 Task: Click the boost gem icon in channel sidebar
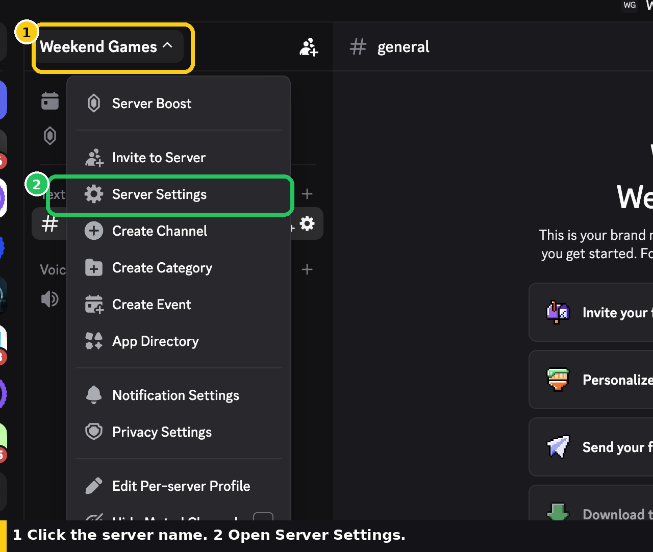pyautogui.click(x=50, y=136)
